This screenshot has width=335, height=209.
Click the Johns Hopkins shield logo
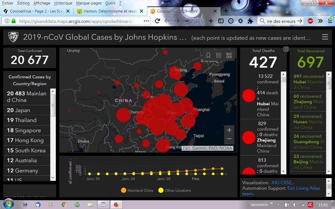(13, 37)
